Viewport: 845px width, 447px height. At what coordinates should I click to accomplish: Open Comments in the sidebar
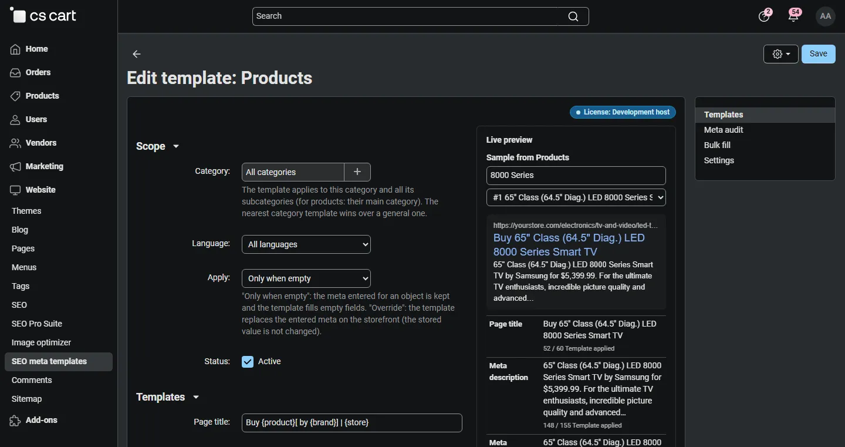pyautogui.click(x=32, y=380)
